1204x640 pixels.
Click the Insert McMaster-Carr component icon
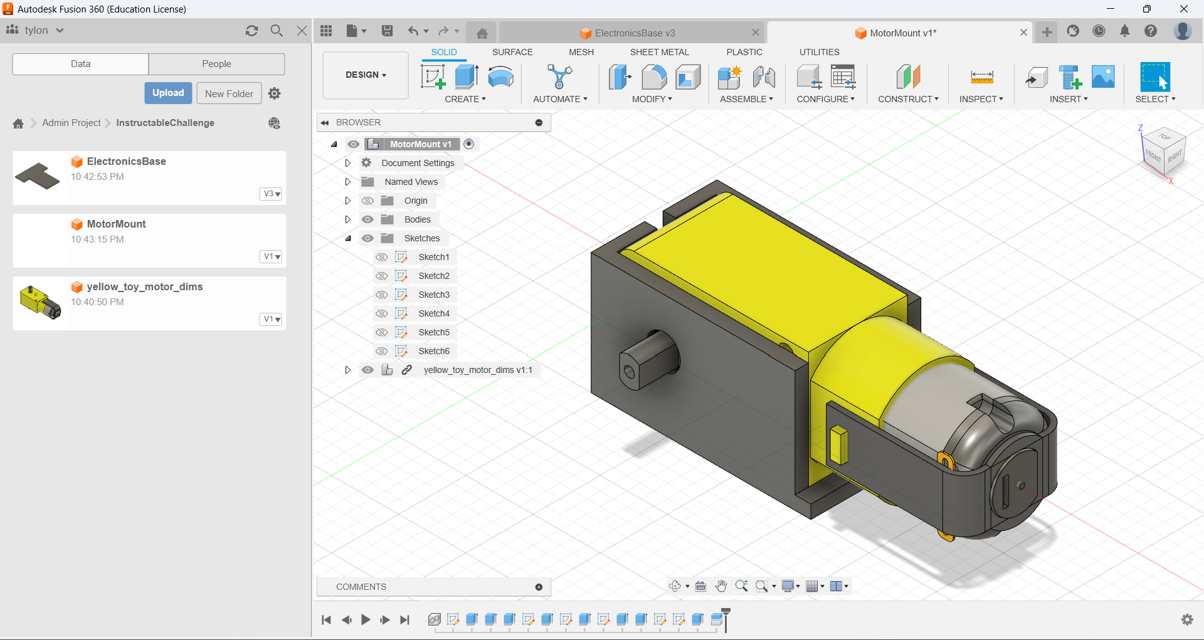click(1070, 77)
